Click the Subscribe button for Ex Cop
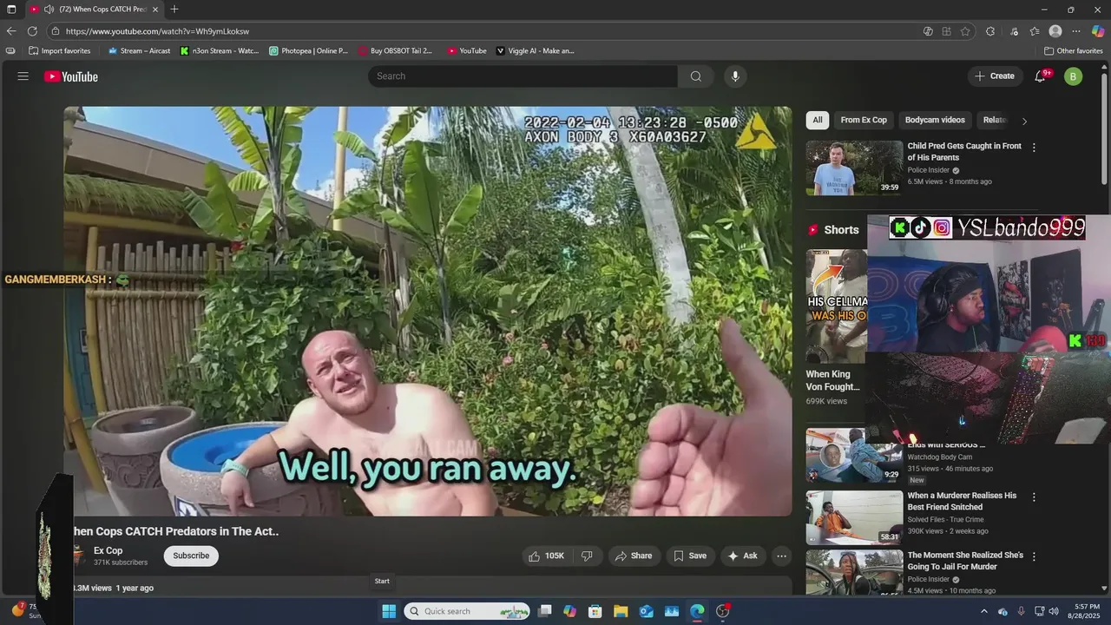1111x625 pixels. [x=191, y=556]
